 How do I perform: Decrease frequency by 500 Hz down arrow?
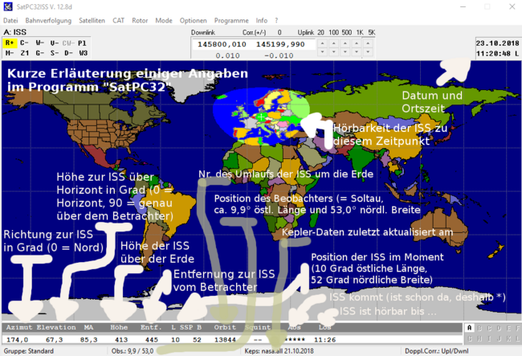click(x=345, y=52)
